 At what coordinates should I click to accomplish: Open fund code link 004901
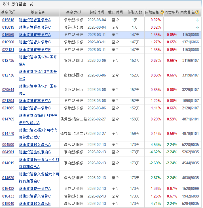coord(8,152)
